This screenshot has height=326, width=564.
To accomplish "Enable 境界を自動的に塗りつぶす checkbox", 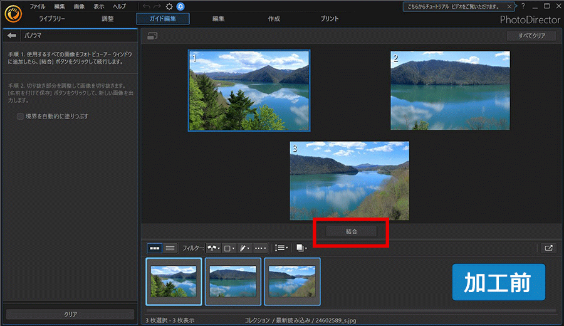I will click(21, 116).
